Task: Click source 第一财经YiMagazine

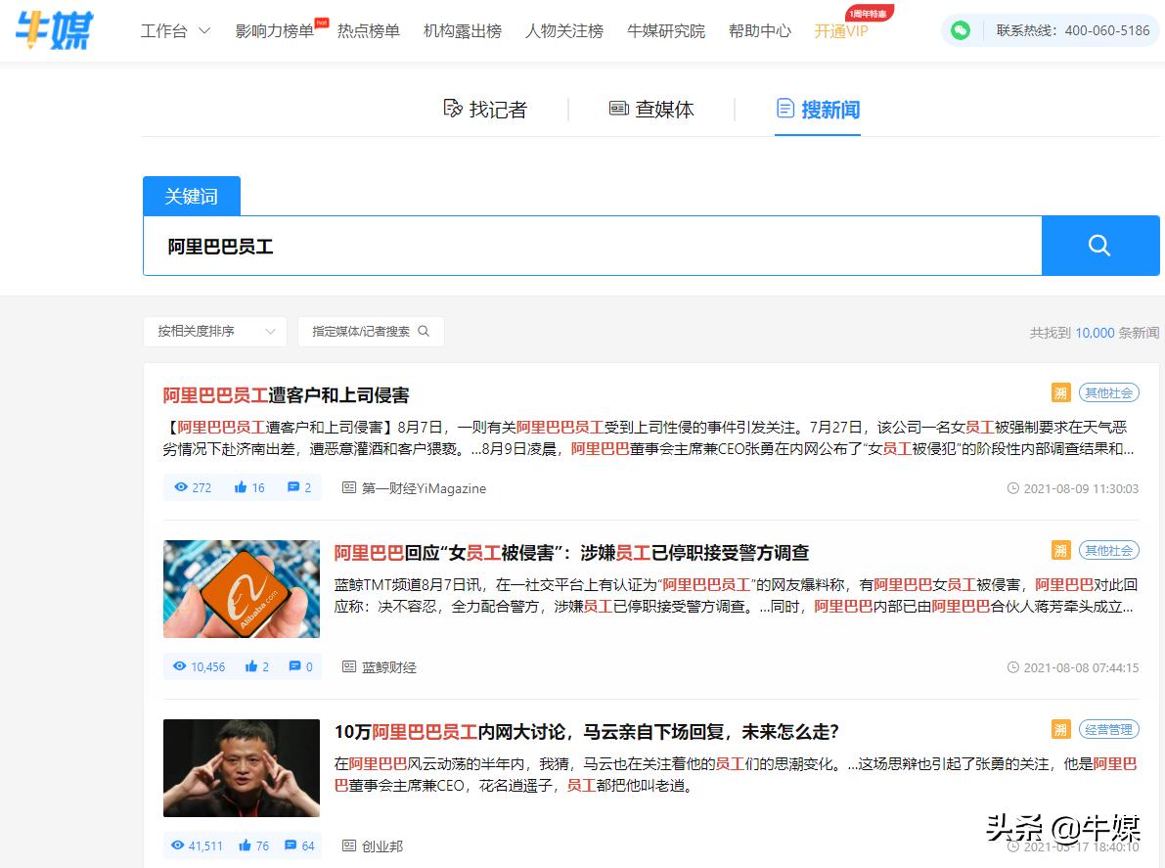Action: (424, 488)
